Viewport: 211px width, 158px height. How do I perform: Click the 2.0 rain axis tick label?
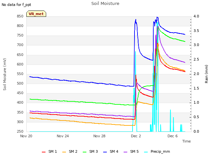(196, 74)
